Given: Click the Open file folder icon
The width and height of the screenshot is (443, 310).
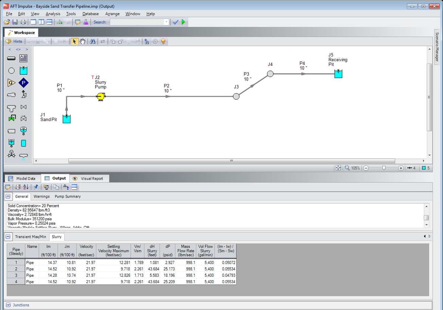Looking at the screenshot, I should click(7, 22).
